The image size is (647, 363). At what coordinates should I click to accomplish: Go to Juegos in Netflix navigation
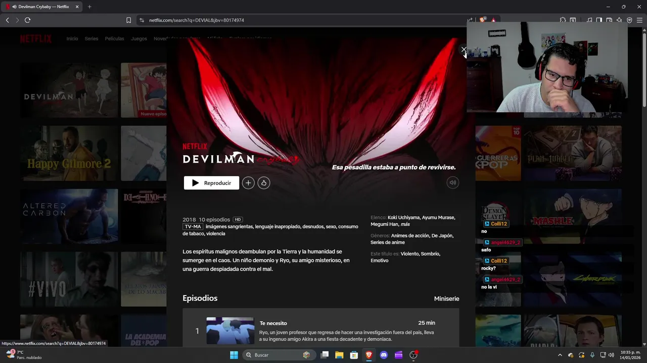[139, 39]
